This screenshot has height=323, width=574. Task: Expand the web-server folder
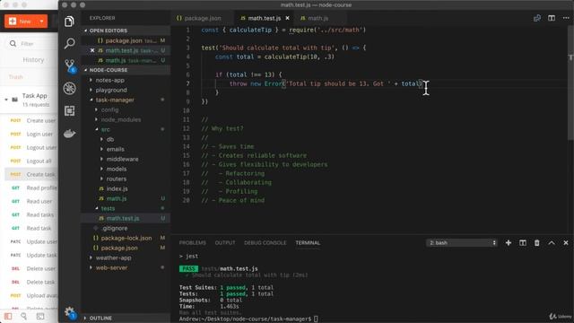(x=111, y=267)
